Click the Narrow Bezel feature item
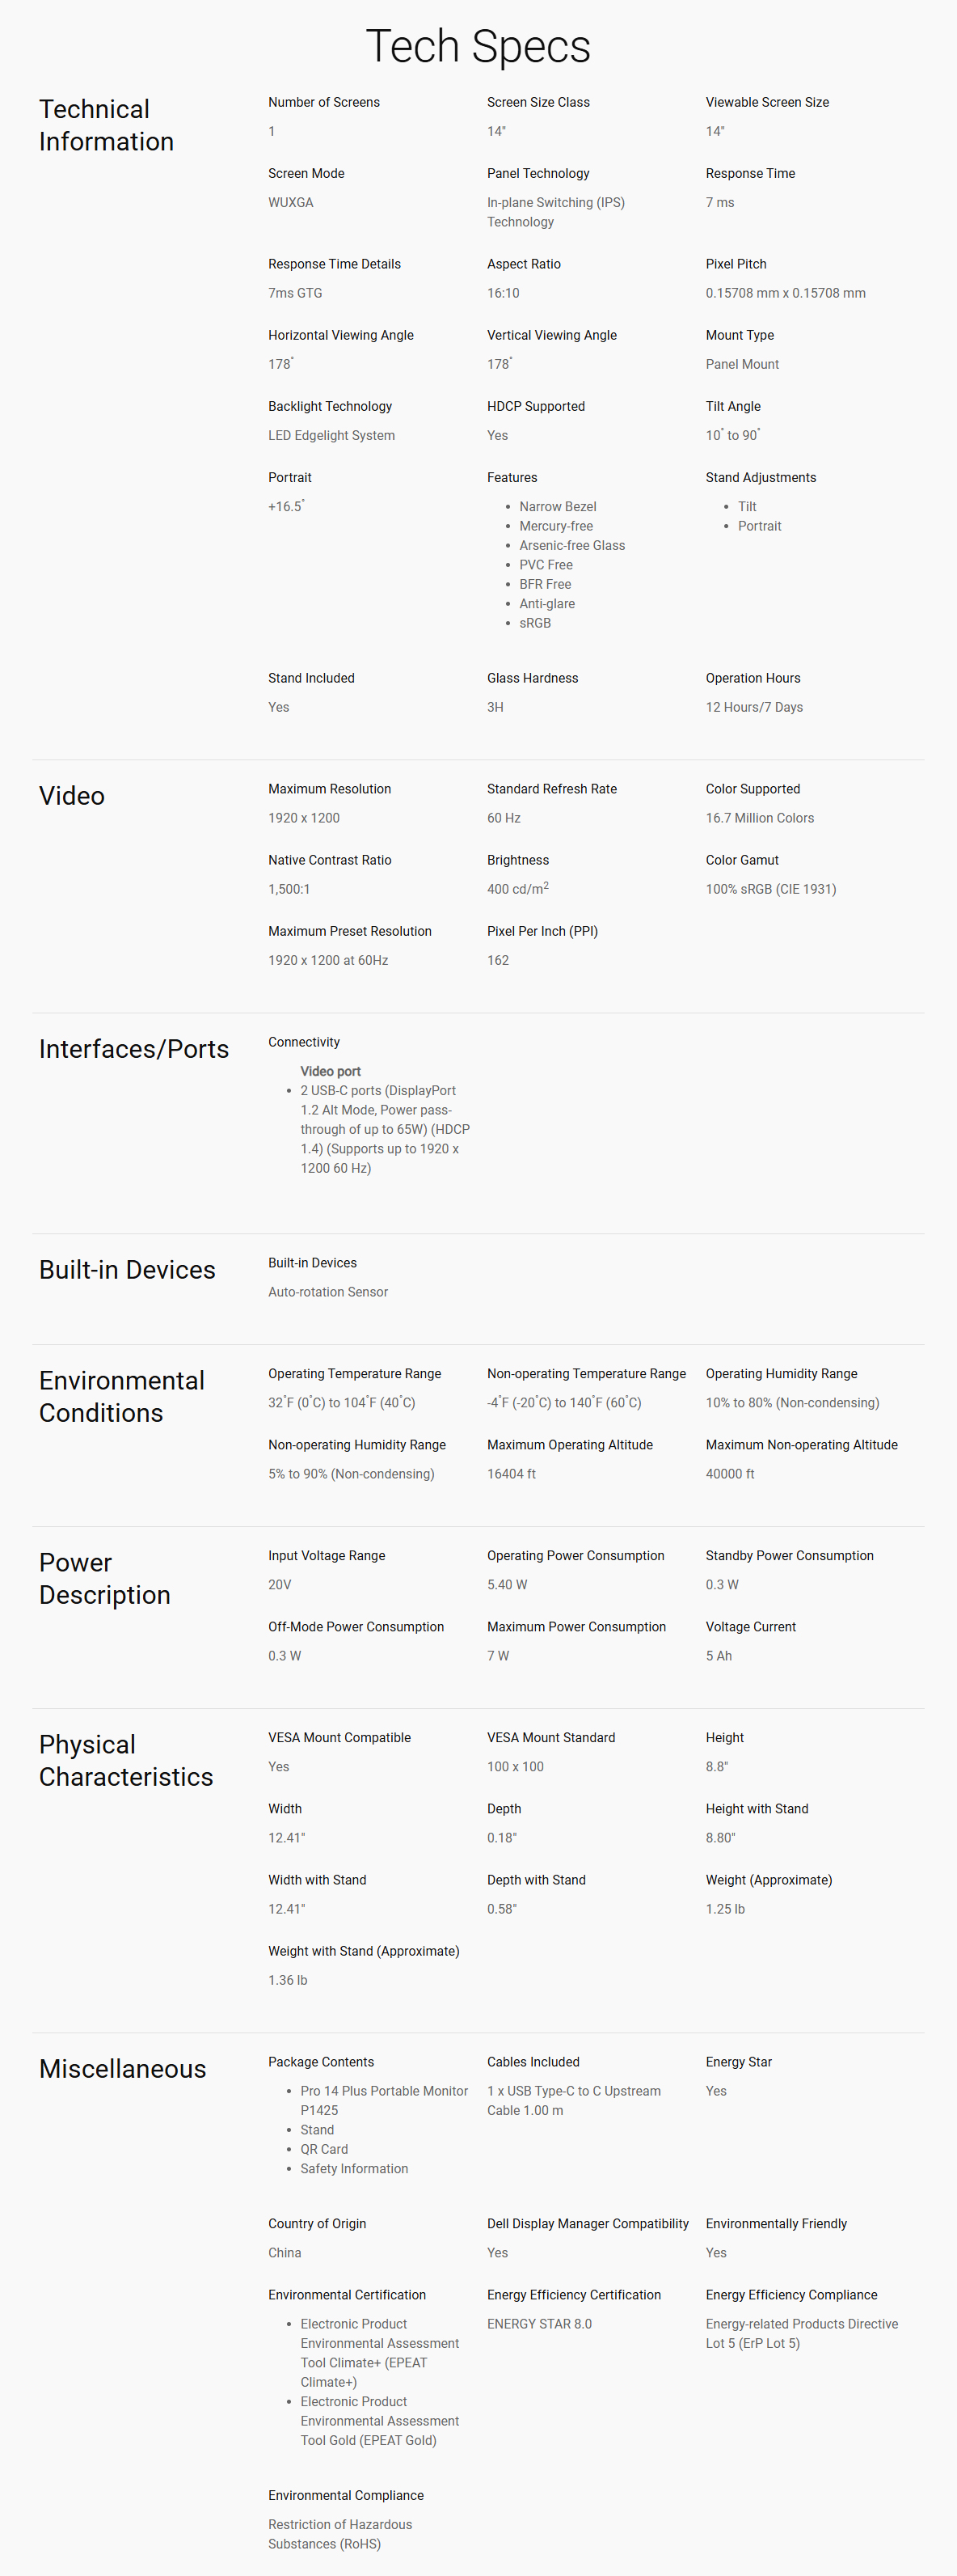 (558, 507)
